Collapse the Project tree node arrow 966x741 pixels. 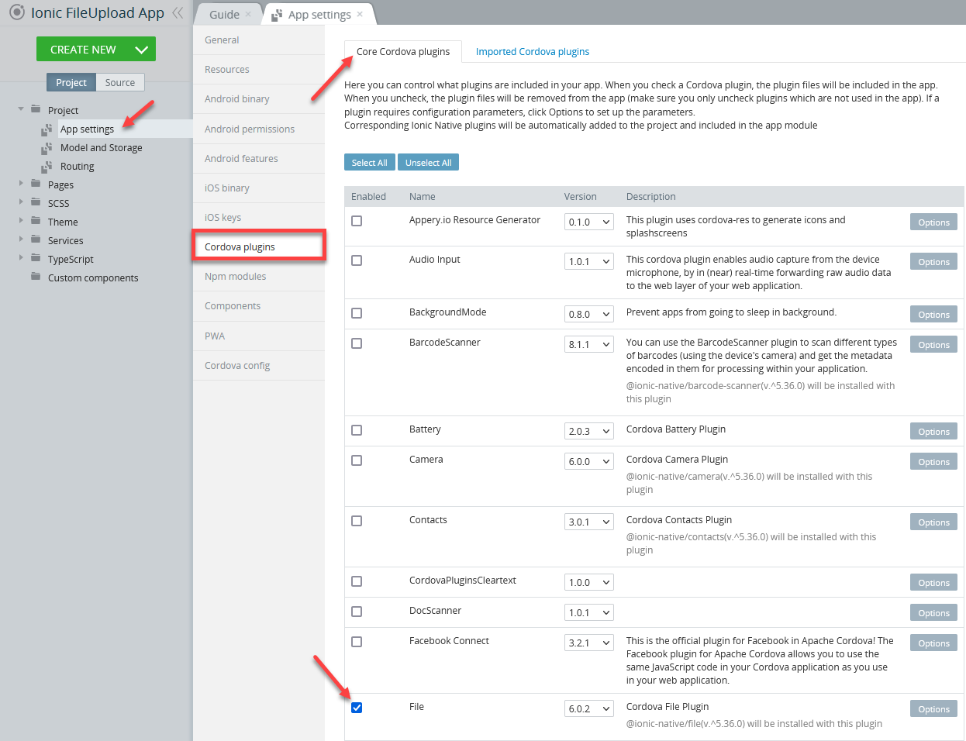(21, 109)
